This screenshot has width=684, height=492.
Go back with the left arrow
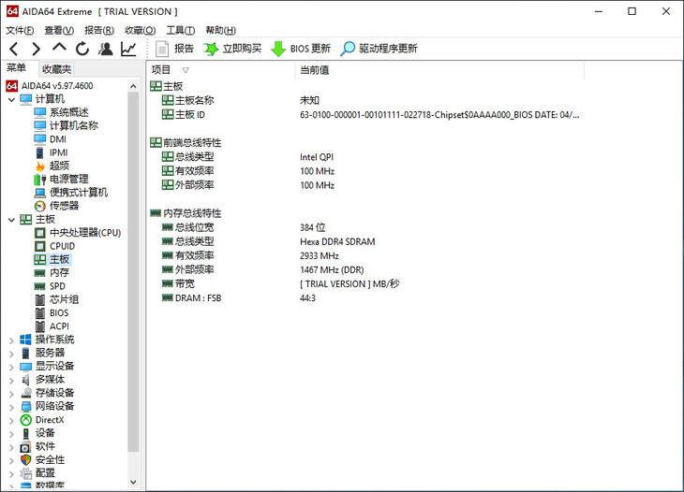click(x=14, y=49)
